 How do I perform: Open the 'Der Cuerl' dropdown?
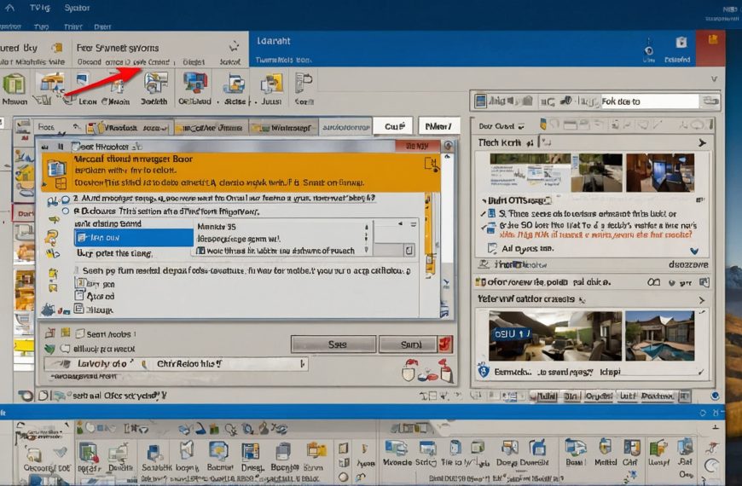pos(521,126)
